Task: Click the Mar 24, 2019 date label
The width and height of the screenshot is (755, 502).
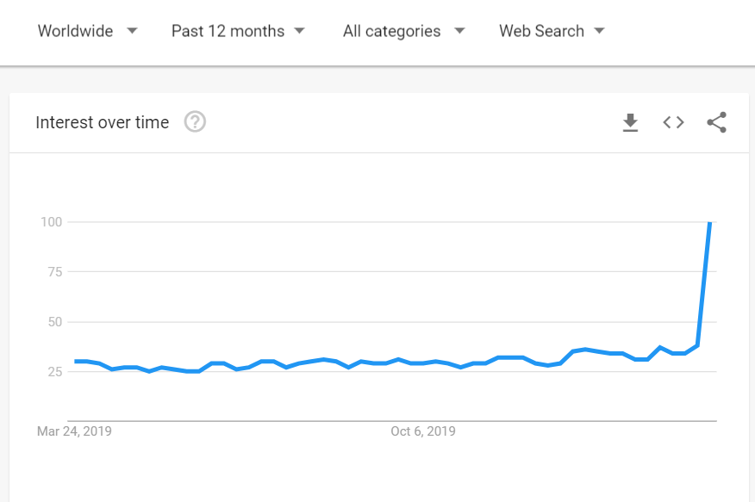Action: (x=74, y=431)
